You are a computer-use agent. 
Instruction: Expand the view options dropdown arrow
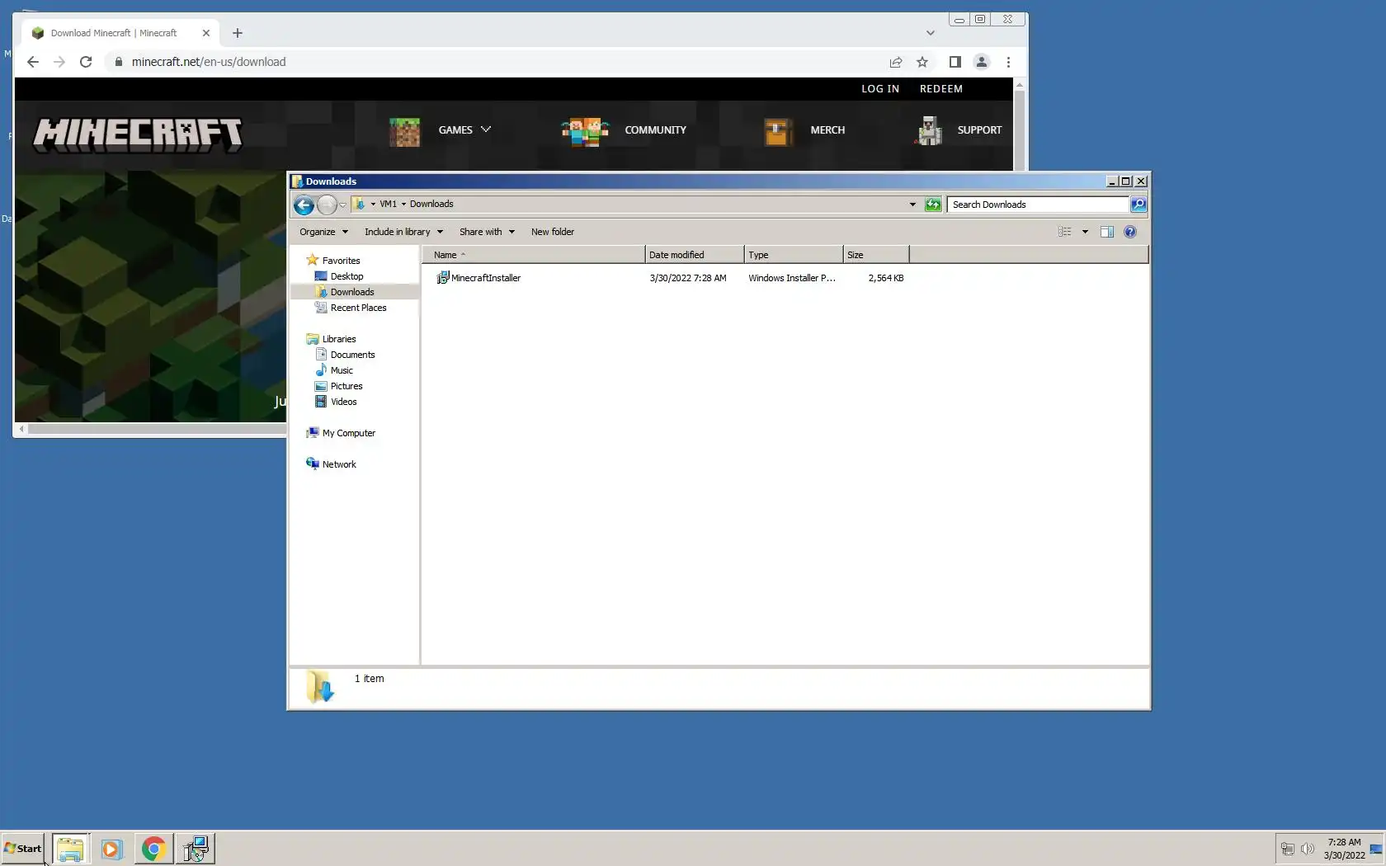(x=1085, y=232)
